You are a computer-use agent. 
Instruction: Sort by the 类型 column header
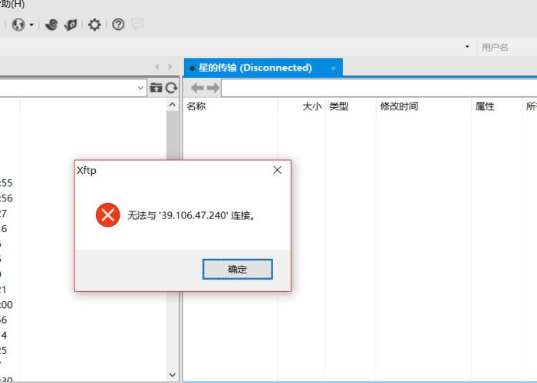[351, 106]
